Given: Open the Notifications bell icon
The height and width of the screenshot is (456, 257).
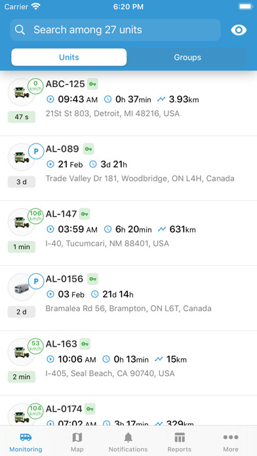Looking at the screenshot, I should click(128, 437).
